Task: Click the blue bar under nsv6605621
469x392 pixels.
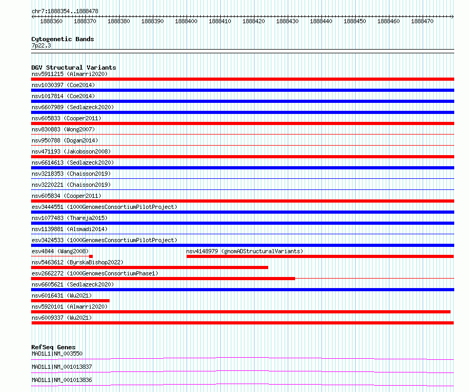Action: click(x=242, y=290)
